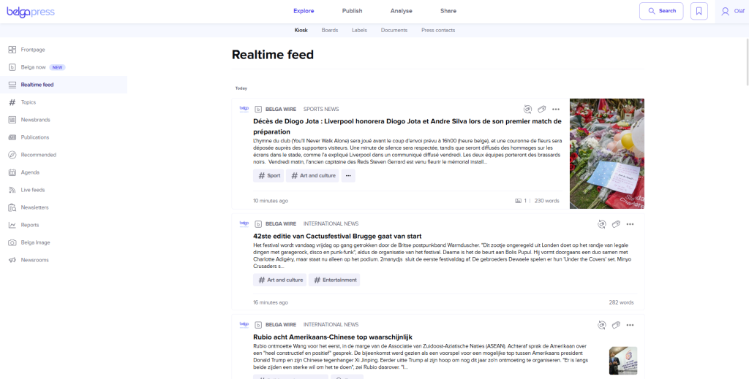Screen dimensions: 749x379
Task: Open the Olaf user account menu
Action: (x=734, y=11)
